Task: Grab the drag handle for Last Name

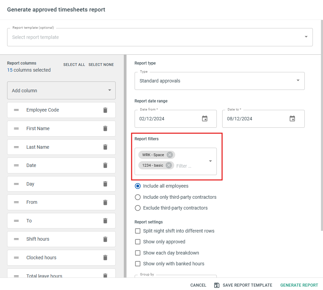Action: pos(16,147)
